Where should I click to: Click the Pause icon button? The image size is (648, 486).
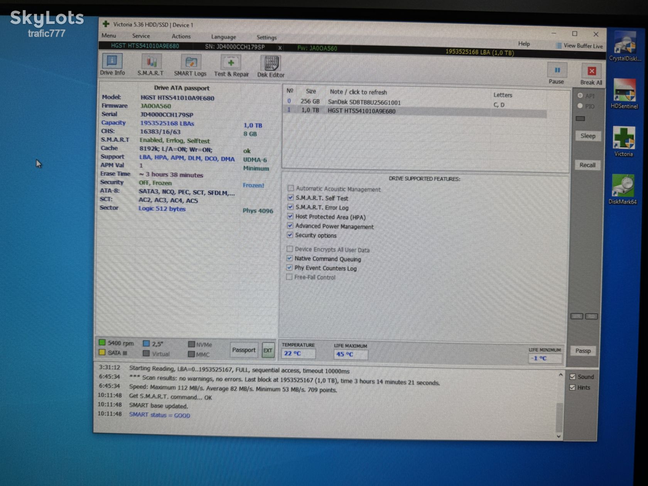coord(557,70)
